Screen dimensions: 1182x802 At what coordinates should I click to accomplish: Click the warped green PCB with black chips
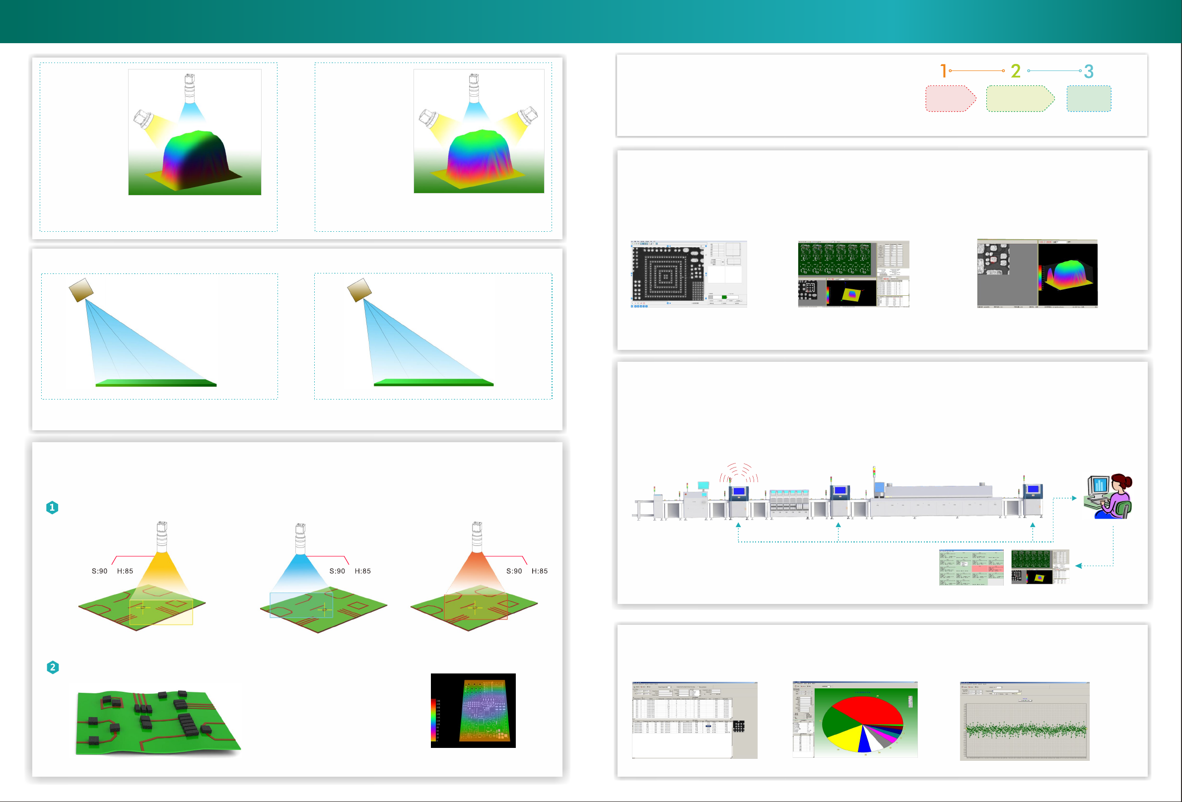158,722
